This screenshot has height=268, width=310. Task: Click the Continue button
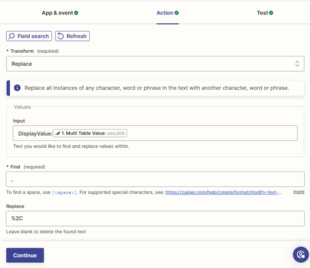point(25,255)
